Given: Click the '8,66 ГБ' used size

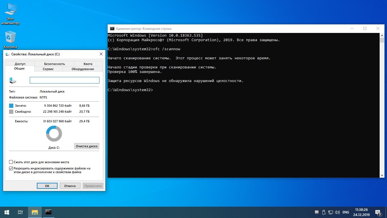Looking at the screenshot, I should point(84,106).
